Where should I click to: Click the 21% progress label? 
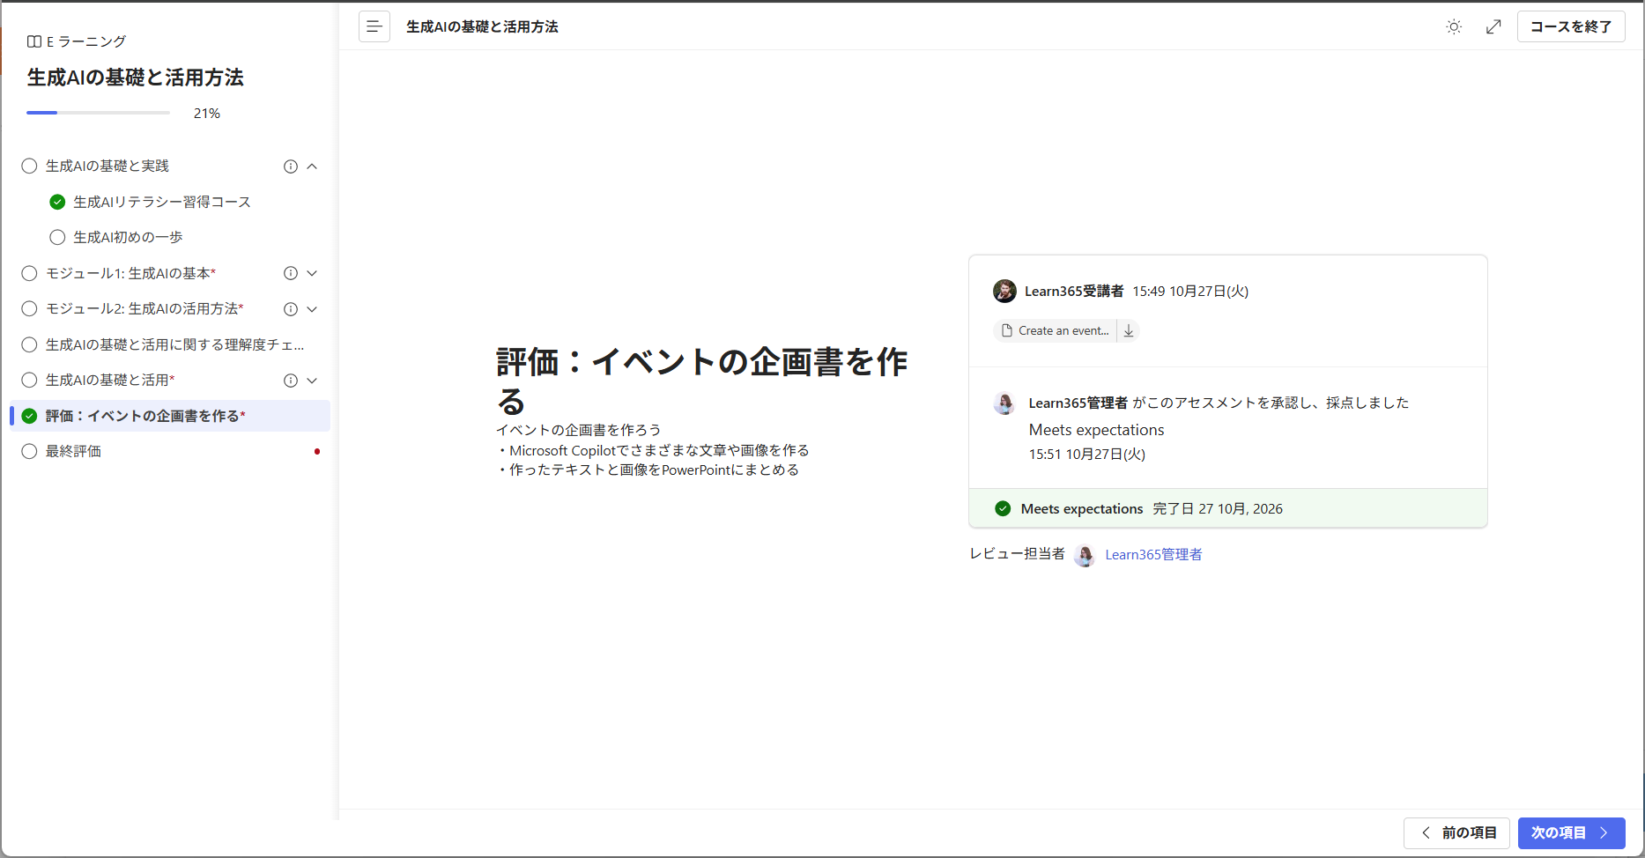pyautogui.click(x=207, y=113)
